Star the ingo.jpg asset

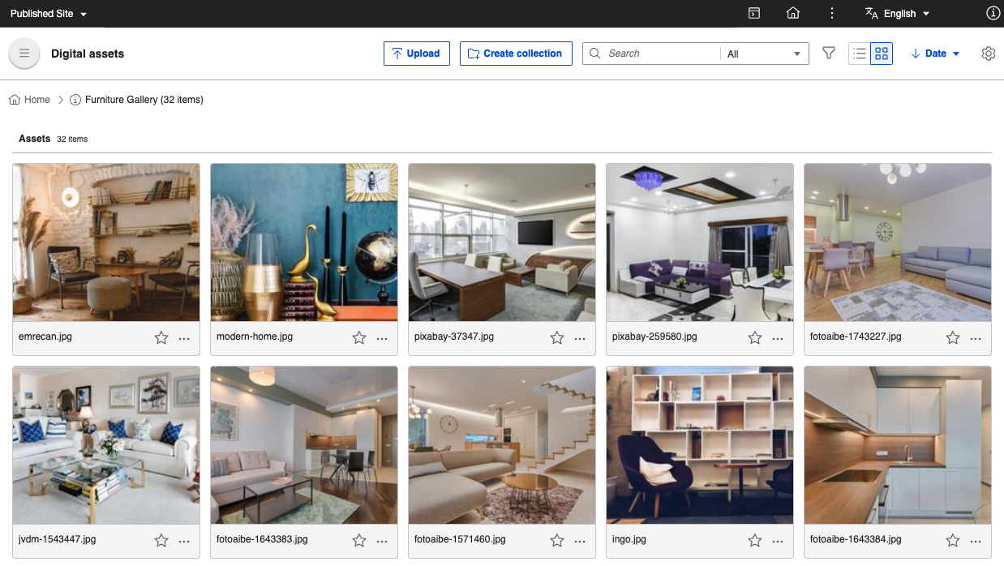pyautogui.click(x=755, y=541)
